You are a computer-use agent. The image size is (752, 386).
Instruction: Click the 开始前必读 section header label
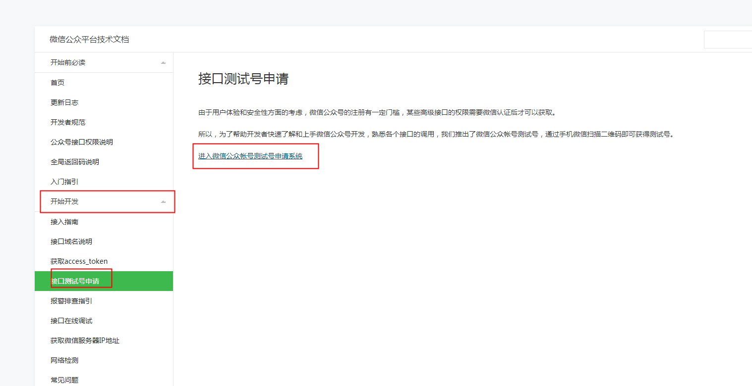(68, 62)
